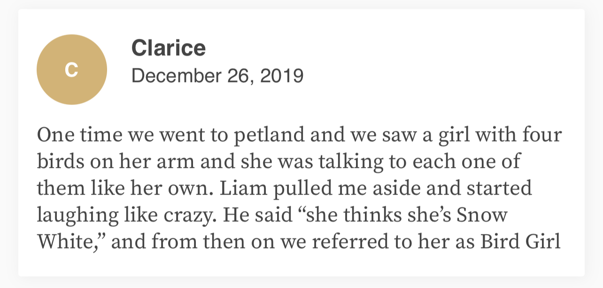Viewport: 603px width, 288px height.
Task: Click the line starting "birds on her arm"
Action: [x=279, y=162]
